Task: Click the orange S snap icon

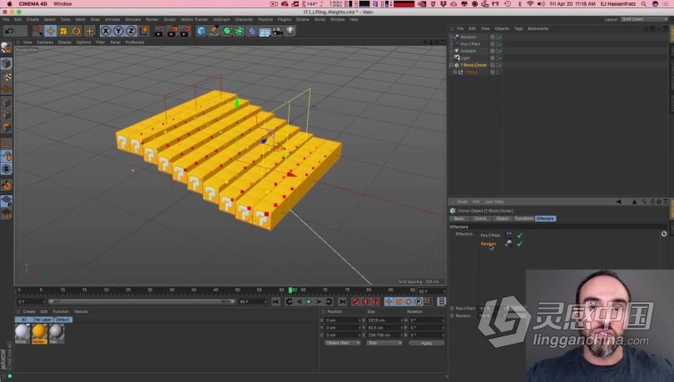Action: point(7,169)
